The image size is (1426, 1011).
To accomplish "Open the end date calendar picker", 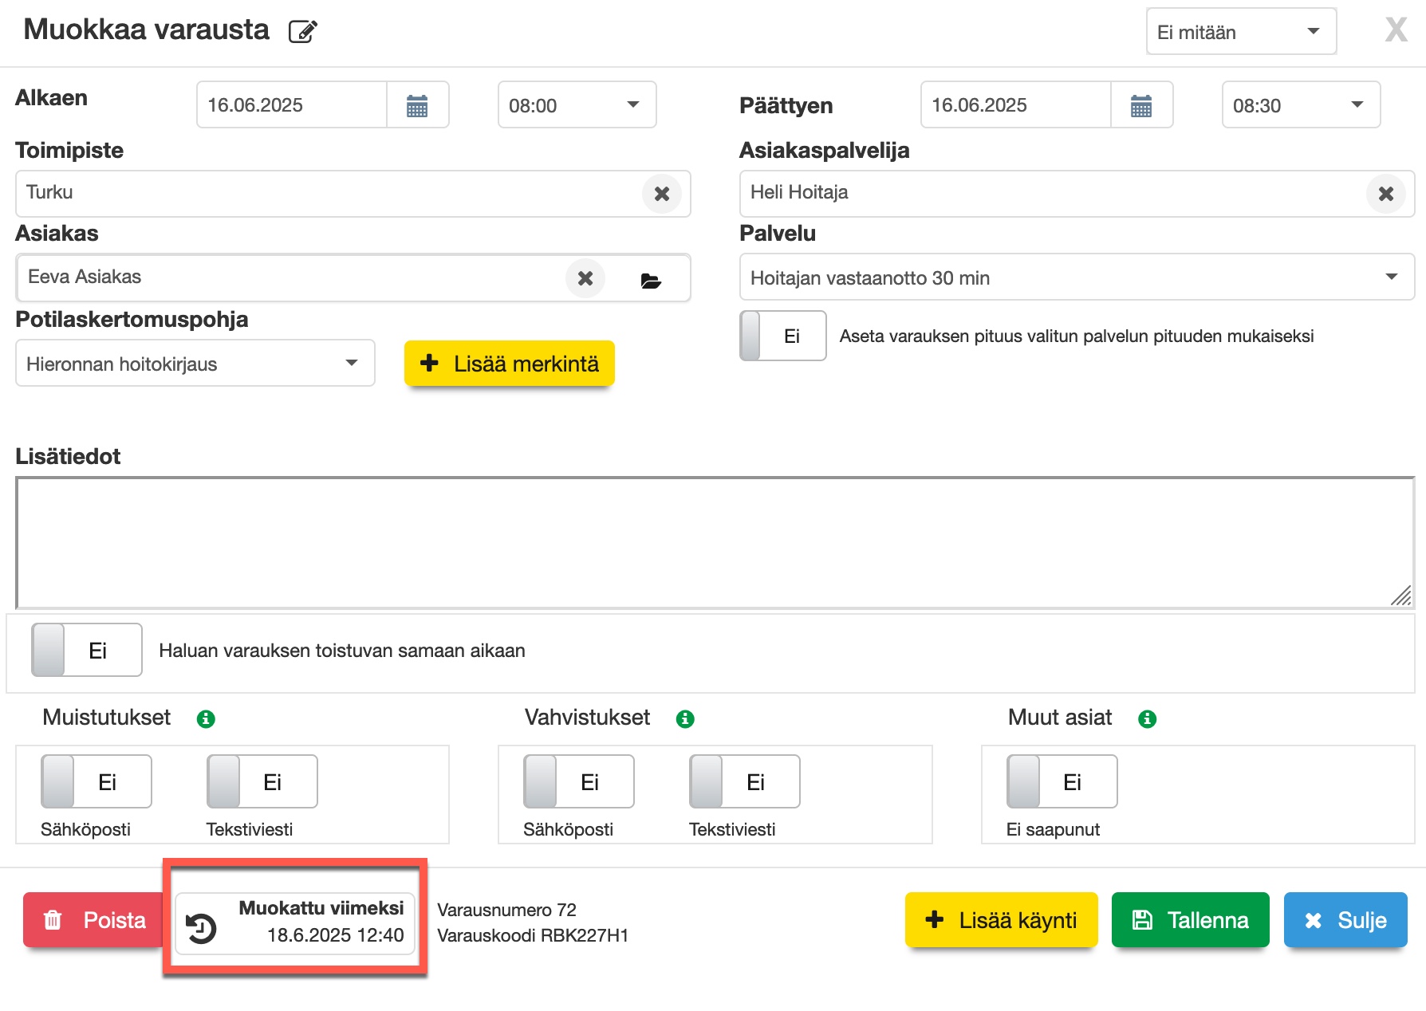I will (1141, 105).
